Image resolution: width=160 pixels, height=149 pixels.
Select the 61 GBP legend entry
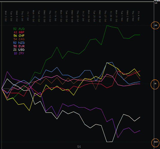tap(19, 32)
